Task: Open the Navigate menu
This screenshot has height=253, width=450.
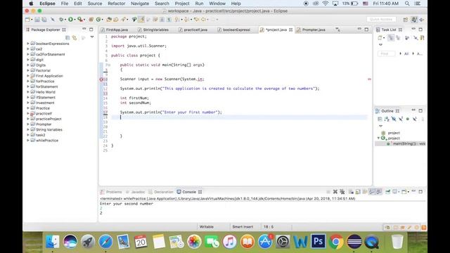Action: click(140, 4)
